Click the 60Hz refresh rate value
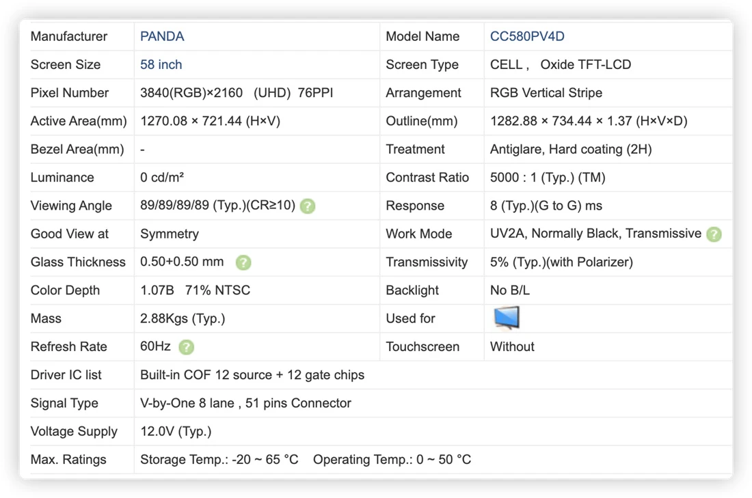Screen dimensions: 752x498 pos(155,346)
